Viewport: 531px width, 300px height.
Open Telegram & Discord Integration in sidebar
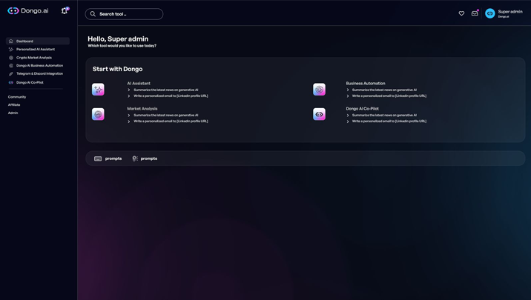click(x=39, y=74)
